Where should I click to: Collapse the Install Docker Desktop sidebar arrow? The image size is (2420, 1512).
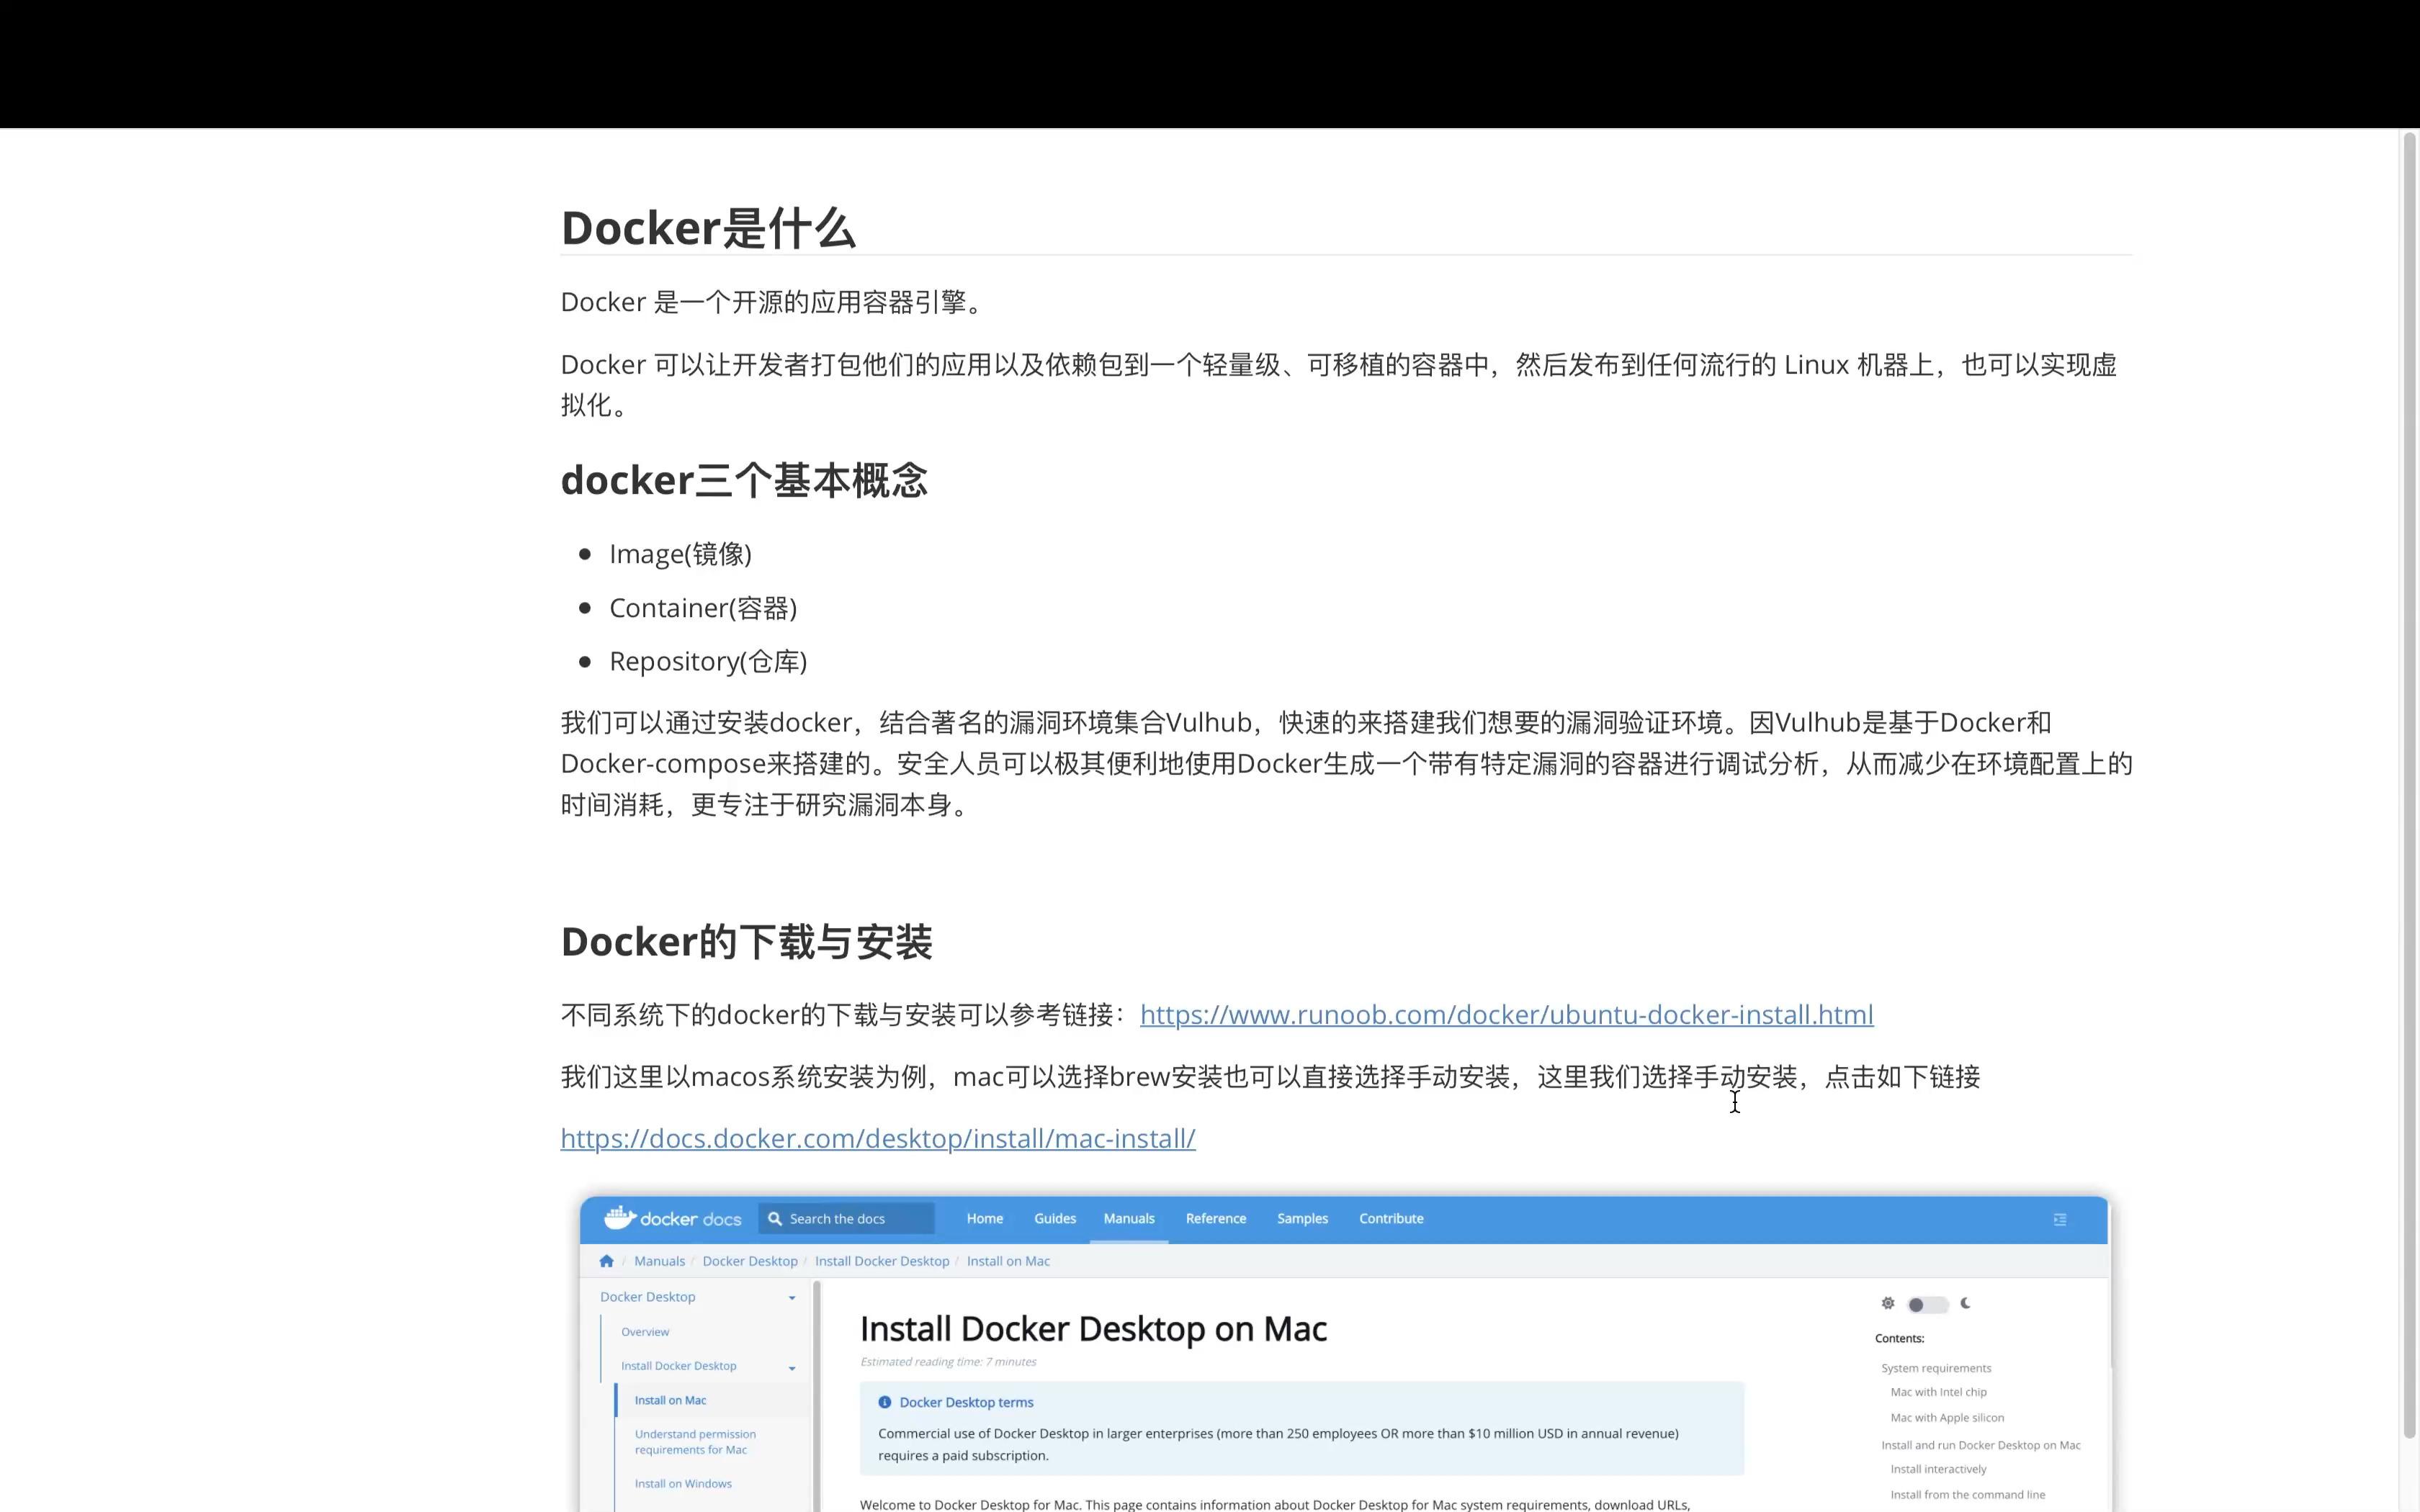point(792,1368)
